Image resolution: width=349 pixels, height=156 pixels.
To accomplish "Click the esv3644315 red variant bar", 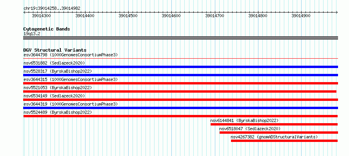I will click(x=180, y=83).
